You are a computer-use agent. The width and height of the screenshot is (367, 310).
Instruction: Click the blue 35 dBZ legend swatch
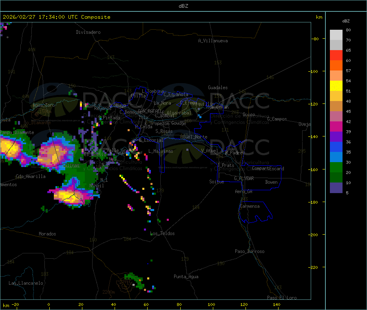(x=336, y=147)
